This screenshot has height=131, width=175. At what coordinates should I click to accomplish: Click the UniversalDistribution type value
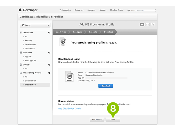[x=94, y=75]
